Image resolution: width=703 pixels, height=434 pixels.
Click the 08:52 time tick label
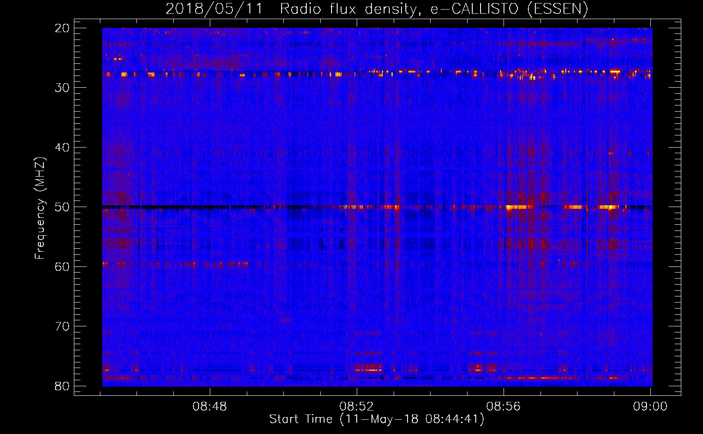coord(357,406)
